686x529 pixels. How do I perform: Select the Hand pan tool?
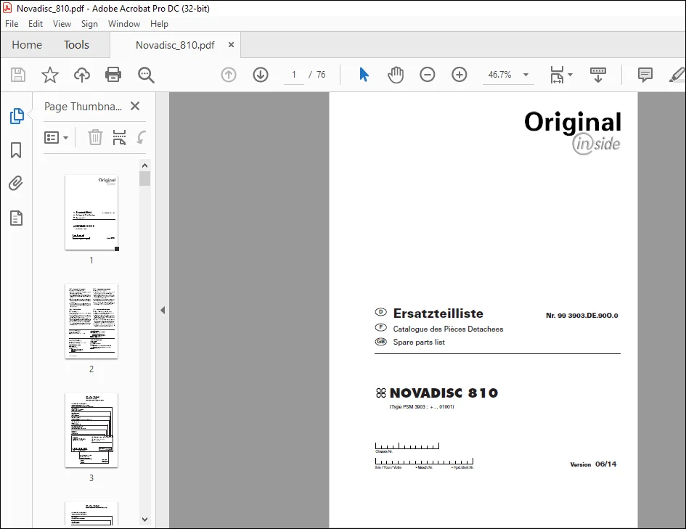pos(396,75)
